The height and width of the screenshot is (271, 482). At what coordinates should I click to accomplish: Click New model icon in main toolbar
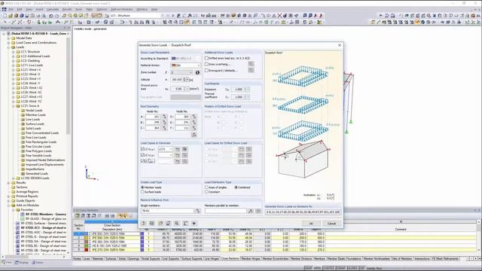click(x=5, y=15)
